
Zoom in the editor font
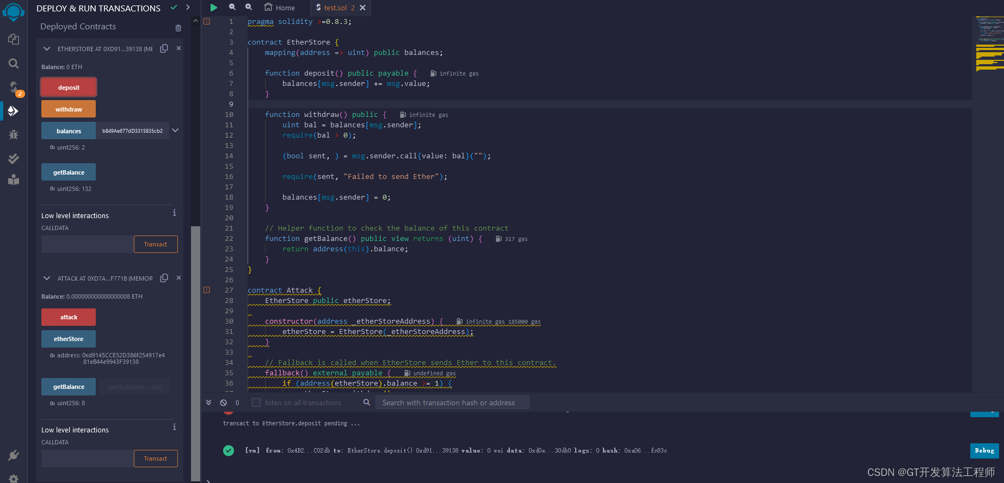tap(249, 7)
